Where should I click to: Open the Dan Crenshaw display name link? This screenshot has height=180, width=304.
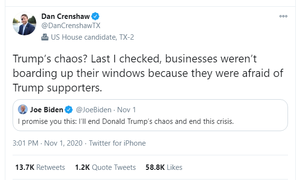tap(65, 16)
